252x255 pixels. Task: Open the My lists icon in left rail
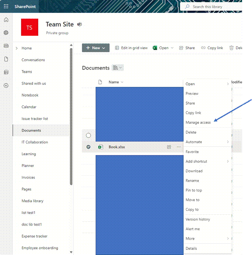(x=6, y=72)
